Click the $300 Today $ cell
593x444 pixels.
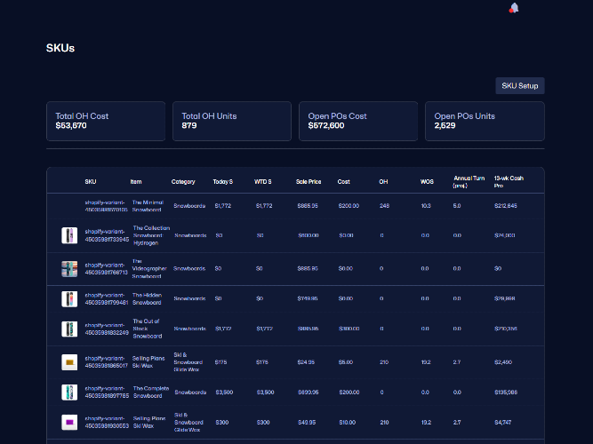(222, 422)
